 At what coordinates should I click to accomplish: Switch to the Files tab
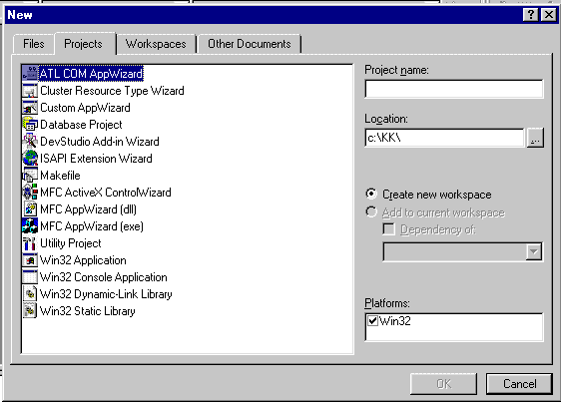tap(34, 44)
